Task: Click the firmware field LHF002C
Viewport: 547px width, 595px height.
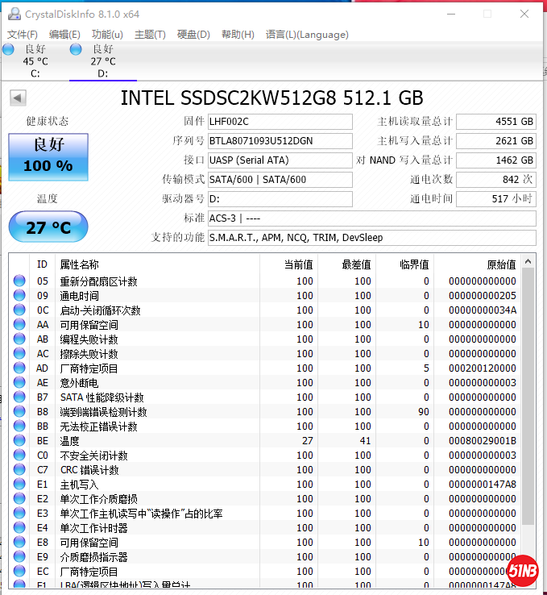Action: 280,122
